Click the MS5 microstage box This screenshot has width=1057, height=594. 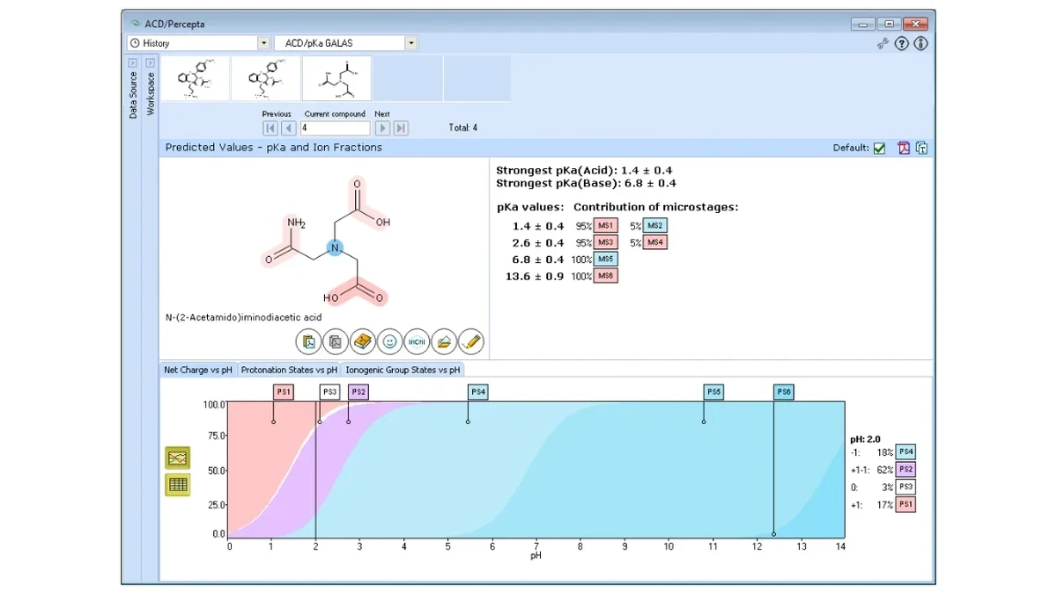(x=606, y=260)
